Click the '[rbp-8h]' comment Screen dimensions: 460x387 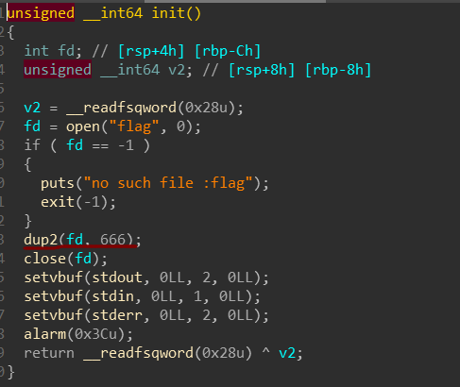tap(338, 70)
